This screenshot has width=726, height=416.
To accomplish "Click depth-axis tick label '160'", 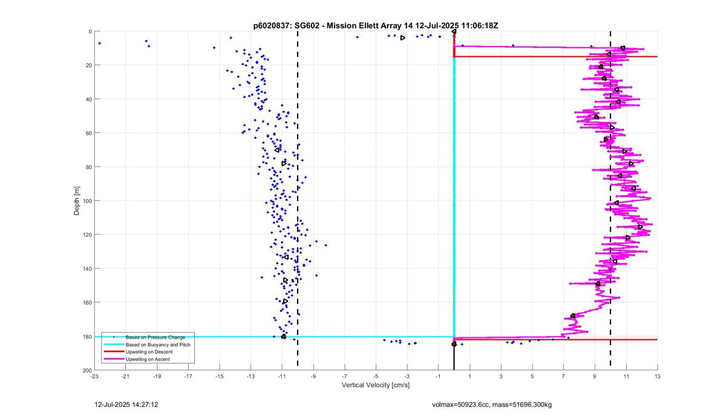I will (x=87, y=302).
